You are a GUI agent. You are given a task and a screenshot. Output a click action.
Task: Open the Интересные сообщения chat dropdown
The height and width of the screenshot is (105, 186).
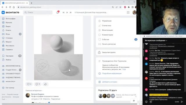pyautogui.click(x=156, y=41)
